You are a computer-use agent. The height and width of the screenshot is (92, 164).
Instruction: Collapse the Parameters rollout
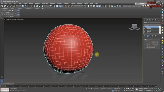(x=148, y=40)
